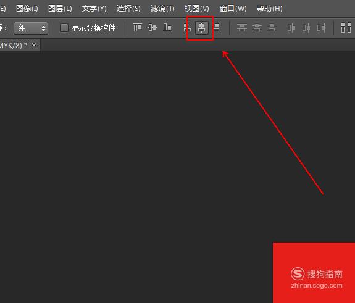Image resolution: width=355 pixels, height=303 pixels.
Task: Align right edges of layers
Action: (217, 28)
